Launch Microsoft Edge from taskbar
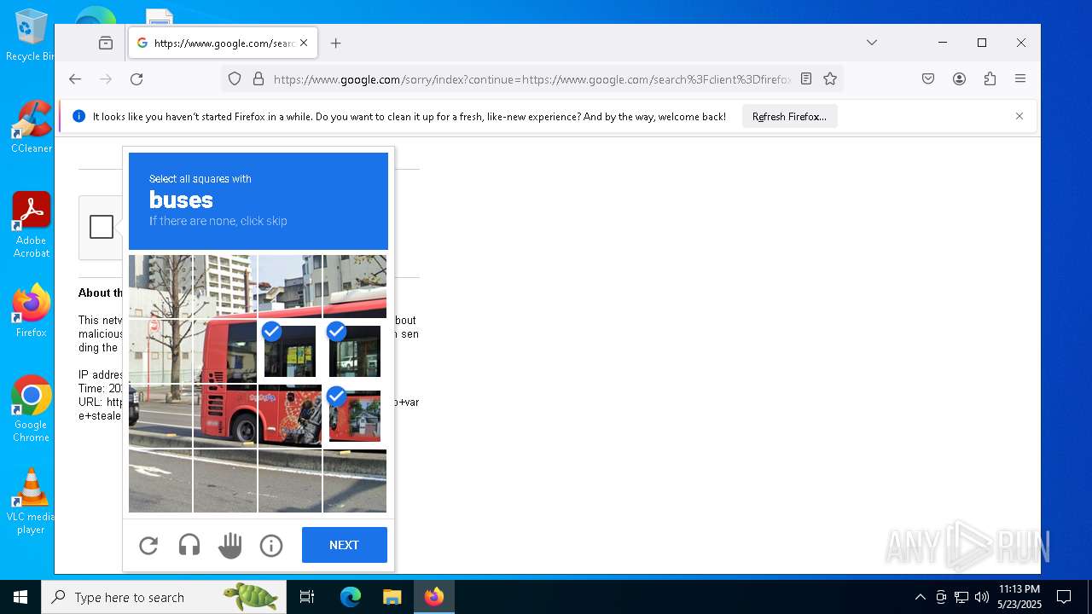1092x614 pixels. (x=351, y=597)
